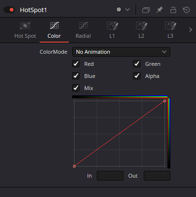
Task: Click the red curve line in the graph
Action: coord(120,134)
